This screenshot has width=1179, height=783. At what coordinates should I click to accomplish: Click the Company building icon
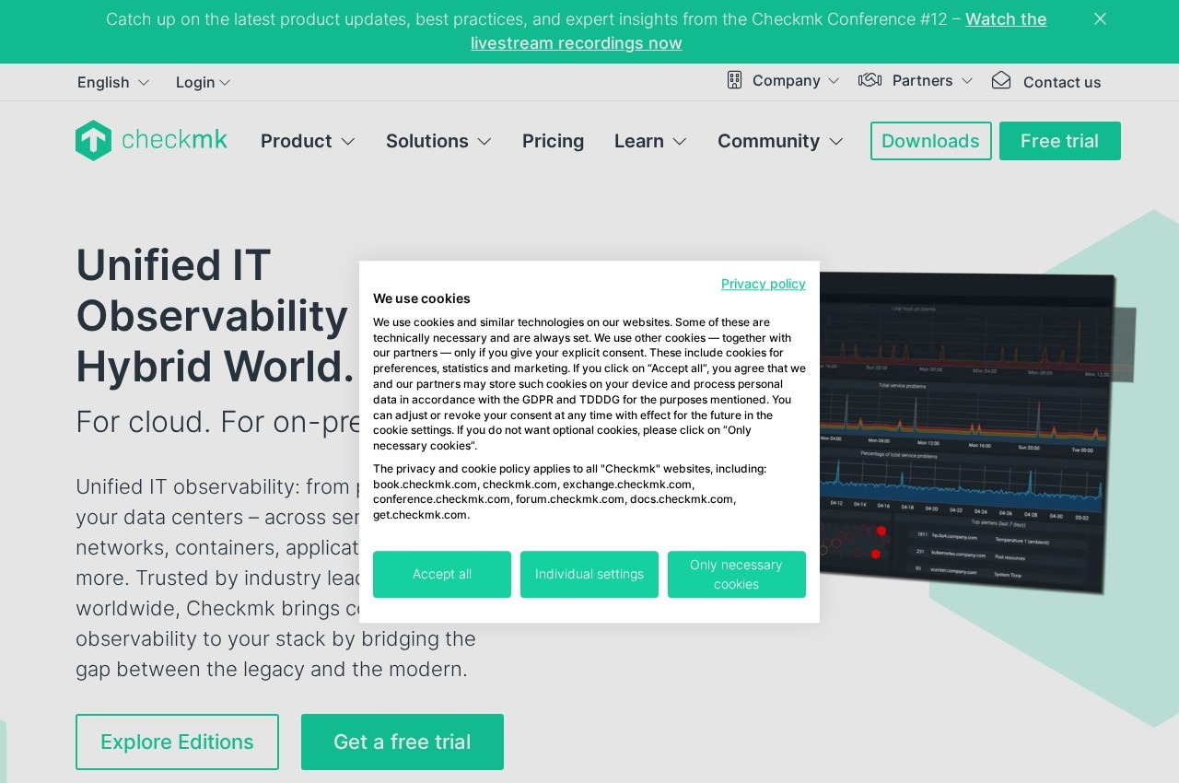[x=734, y=80]
